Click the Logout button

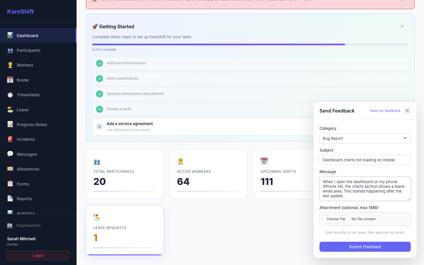(x=38, y=256)
